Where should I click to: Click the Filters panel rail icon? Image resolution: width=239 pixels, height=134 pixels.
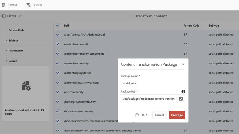tap(4, 16)
